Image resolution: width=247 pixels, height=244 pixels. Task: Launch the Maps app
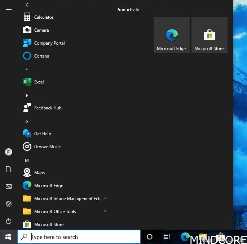coord(39,173)
